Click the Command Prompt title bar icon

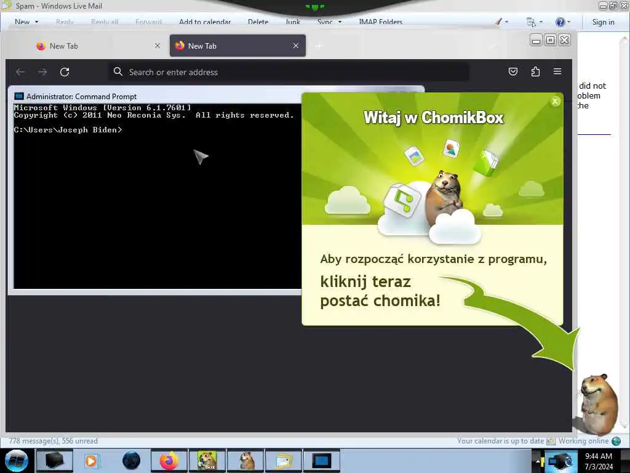click(19, 96)
